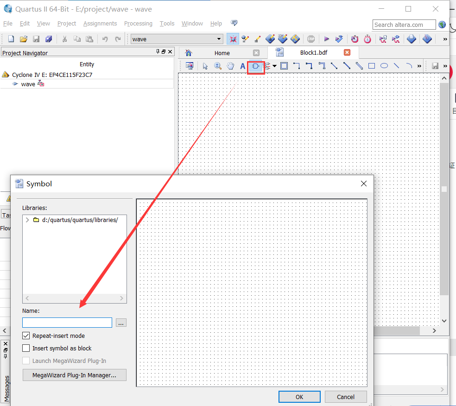456x406 pixels.
Task: Select the straight Line drawing tool
Action: click(396, 66)
